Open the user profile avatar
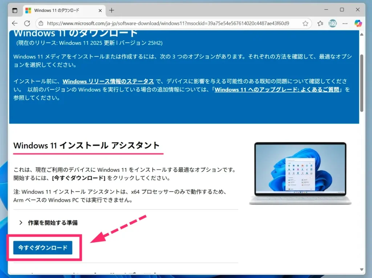Image resolution: width=372 pixels, height=278 pixels. 332,23
